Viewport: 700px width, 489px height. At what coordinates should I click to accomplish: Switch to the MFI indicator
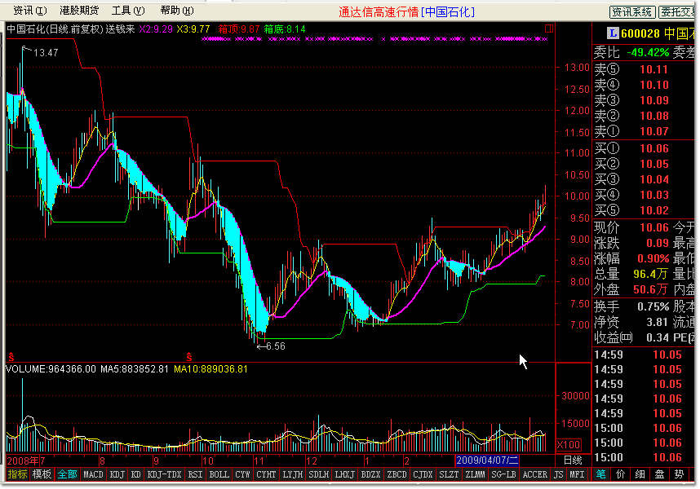click(577, 474)
